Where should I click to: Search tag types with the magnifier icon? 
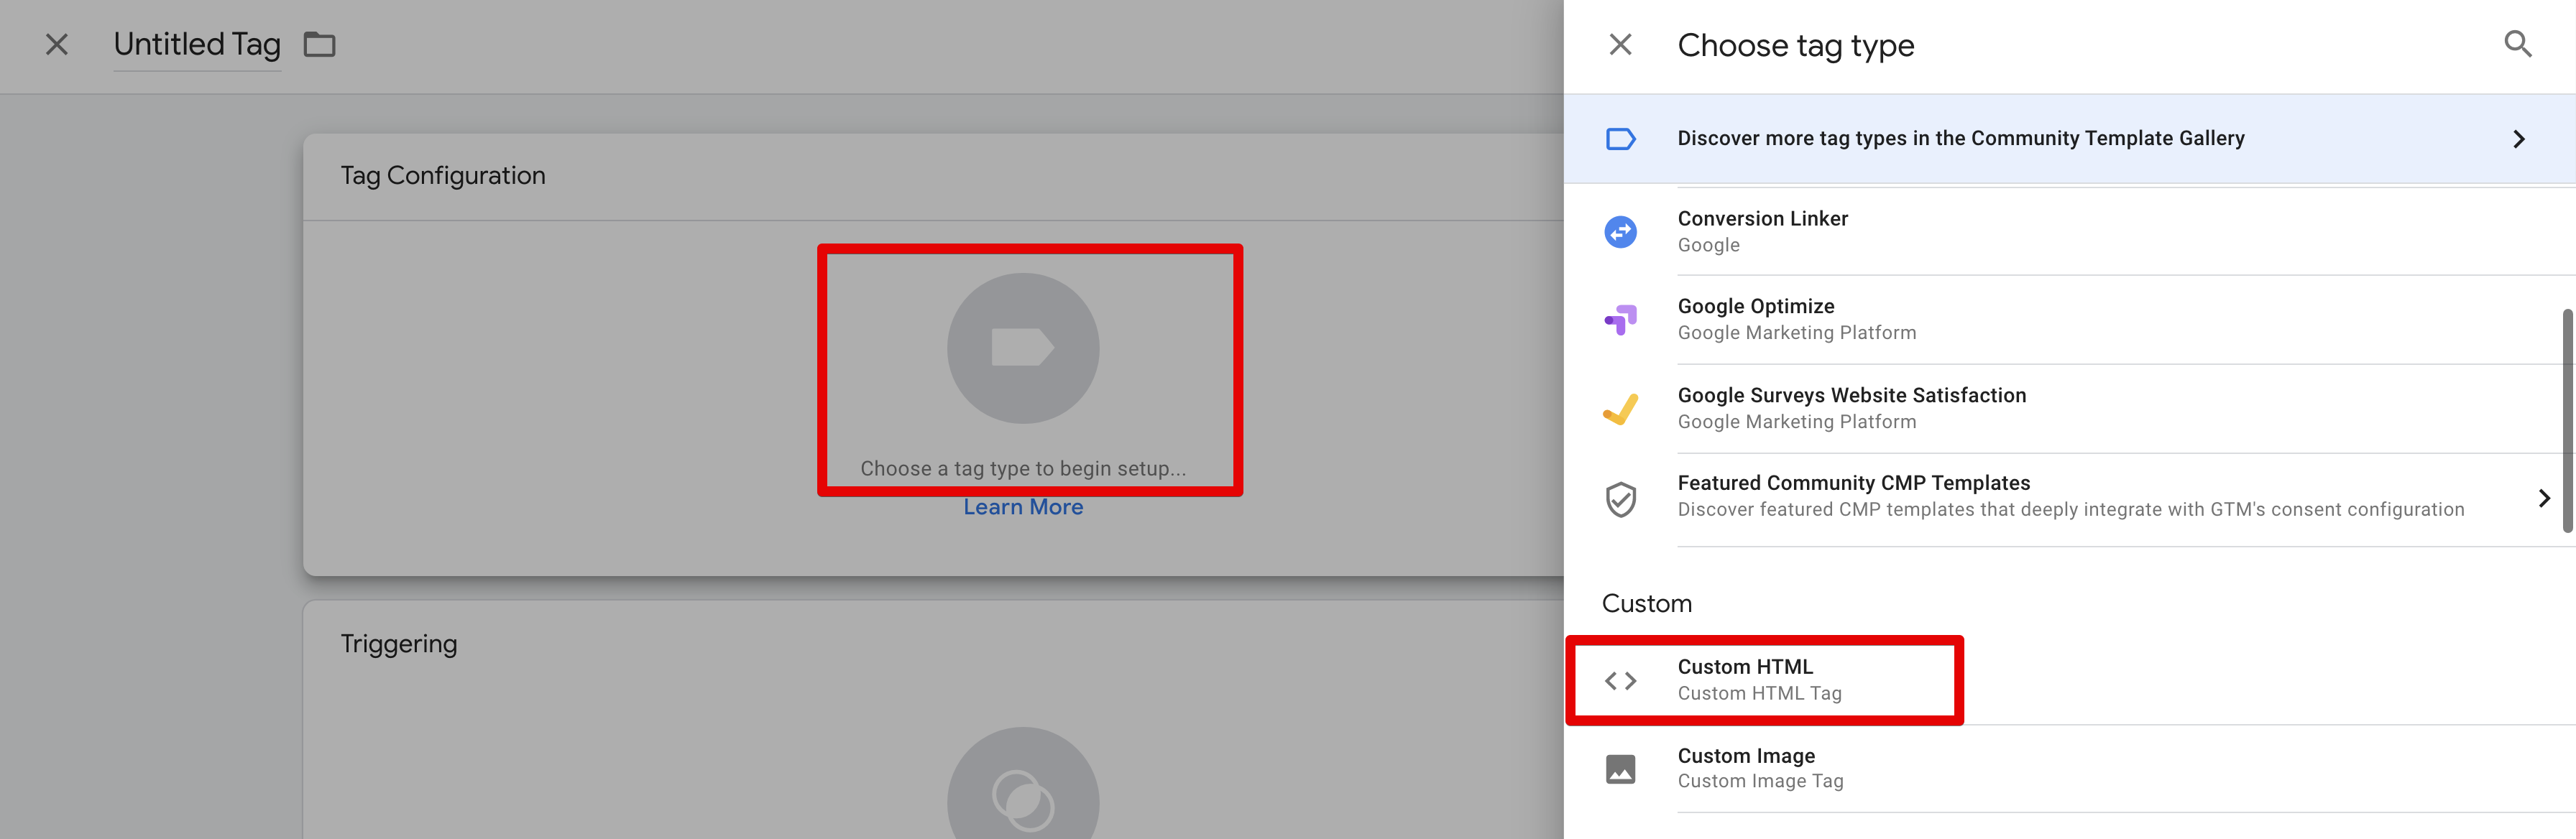coord(2517,45)
